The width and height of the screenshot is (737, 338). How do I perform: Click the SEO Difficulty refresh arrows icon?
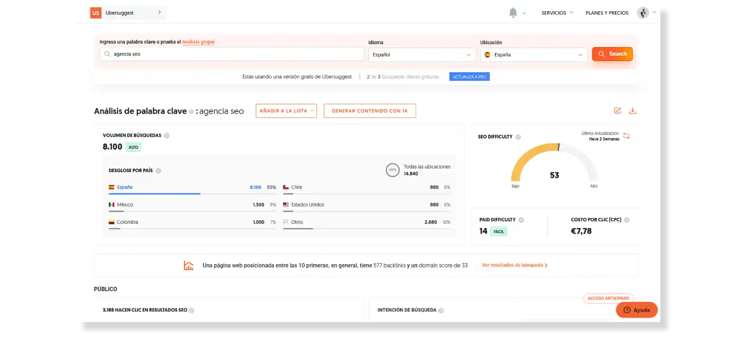626,136
